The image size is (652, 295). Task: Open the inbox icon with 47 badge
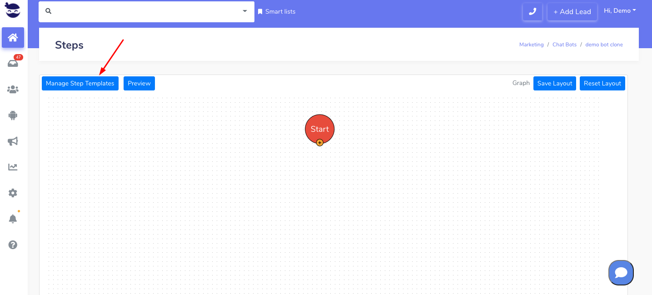coord(13,63)
